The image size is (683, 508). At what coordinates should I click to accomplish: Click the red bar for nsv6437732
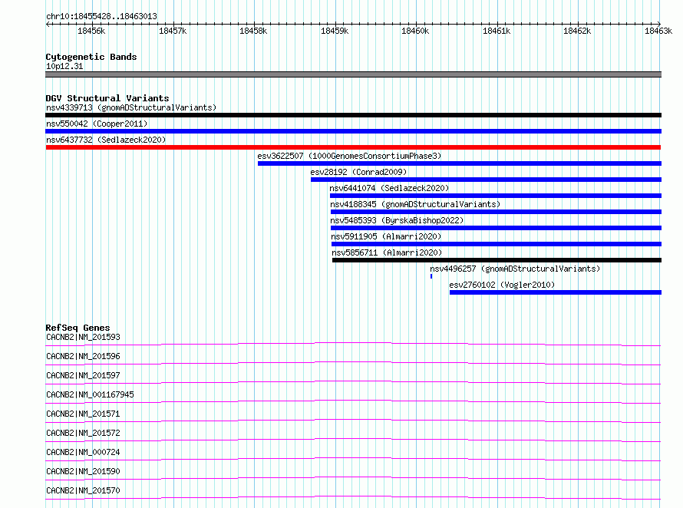(x=353, y=147)
